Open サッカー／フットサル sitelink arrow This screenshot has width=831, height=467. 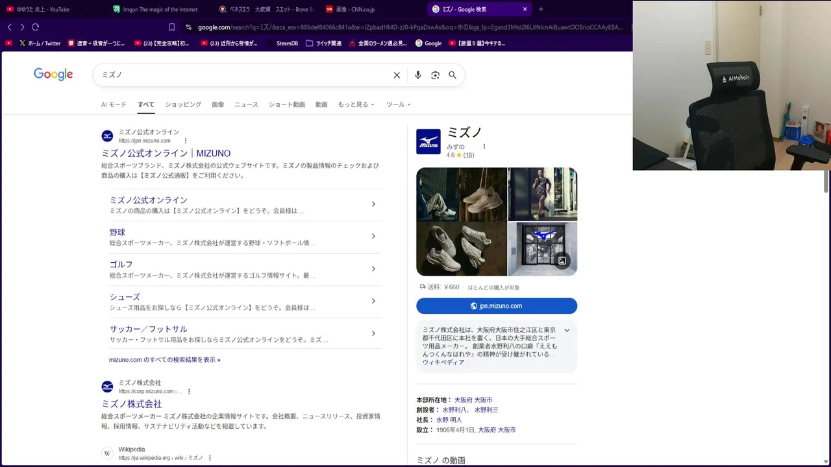(373, 333)
